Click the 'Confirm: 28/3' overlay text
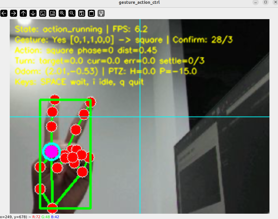Screen dimensions: 278x219 pyautogui.click(x=203, y=40)
